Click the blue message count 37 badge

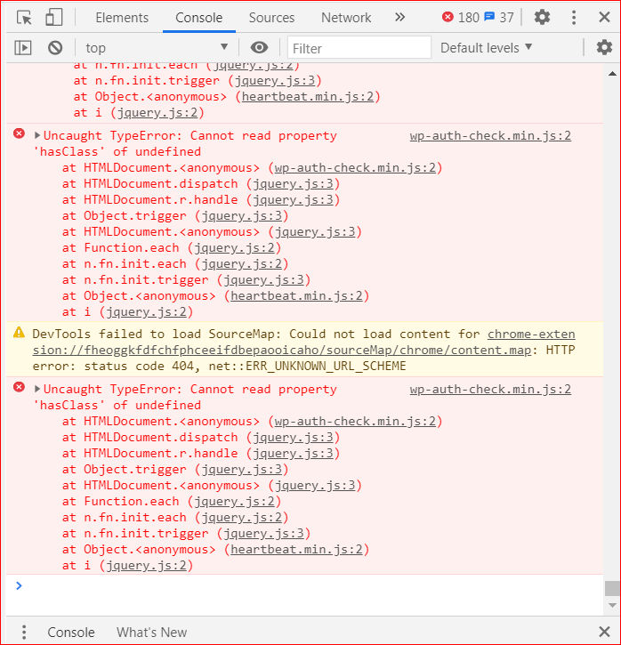tap(499, 17)
